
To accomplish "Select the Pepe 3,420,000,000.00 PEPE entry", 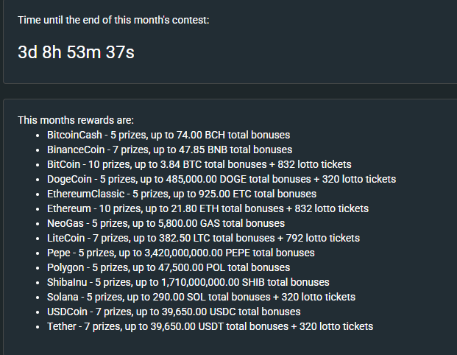I will pos(181,253).
